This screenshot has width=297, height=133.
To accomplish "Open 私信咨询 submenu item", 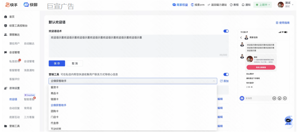I will [x=14, y=61].
